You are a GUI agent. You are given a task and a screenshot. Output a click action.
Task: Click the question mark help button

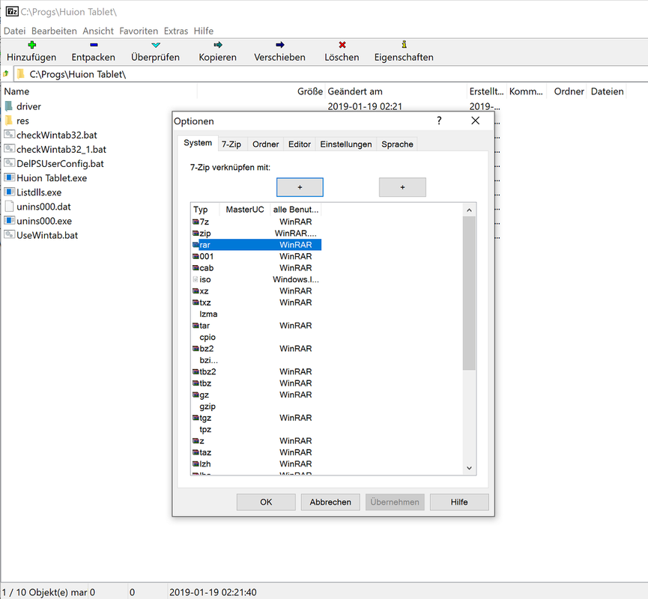coord(439,121)
